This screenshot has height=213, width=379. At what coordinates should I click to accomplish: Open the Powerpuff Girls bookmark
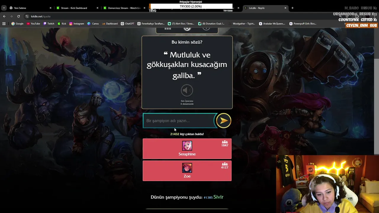pos(303,24)
